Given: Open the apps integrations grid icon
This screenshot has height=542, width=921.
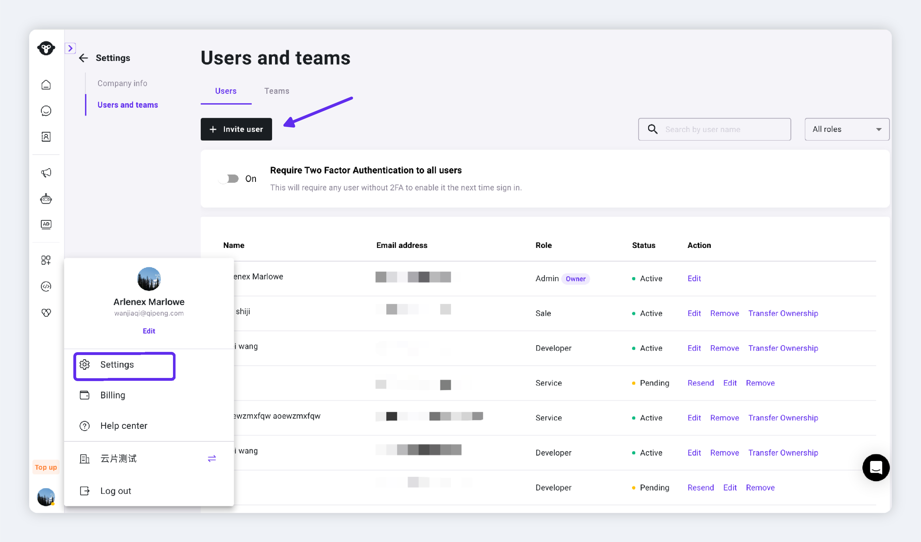Looking at the screenshot, I should coord(46,260).
